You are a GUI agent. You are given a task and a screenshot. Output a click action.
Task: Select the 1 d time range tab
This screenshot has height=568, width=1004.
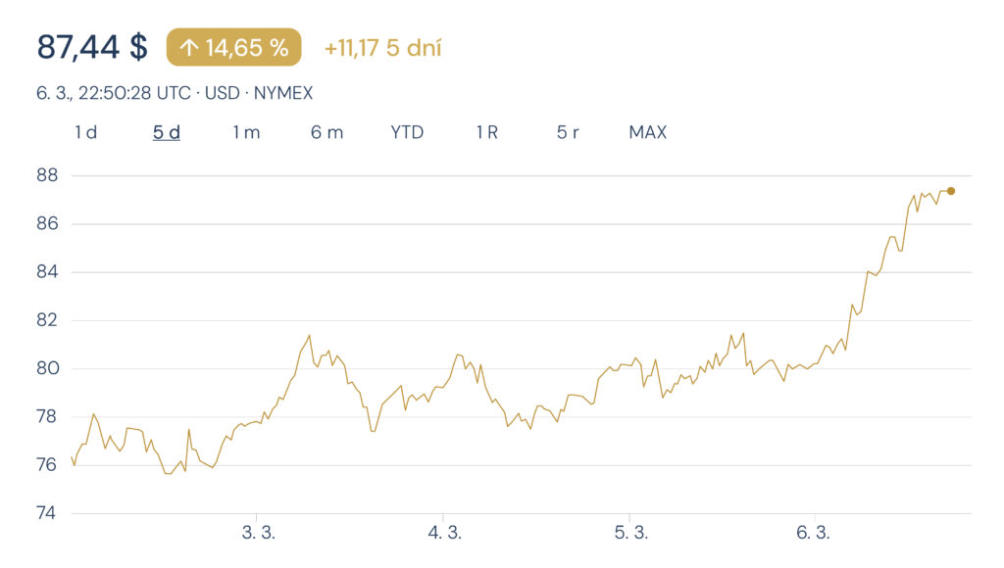coord(86,132)
